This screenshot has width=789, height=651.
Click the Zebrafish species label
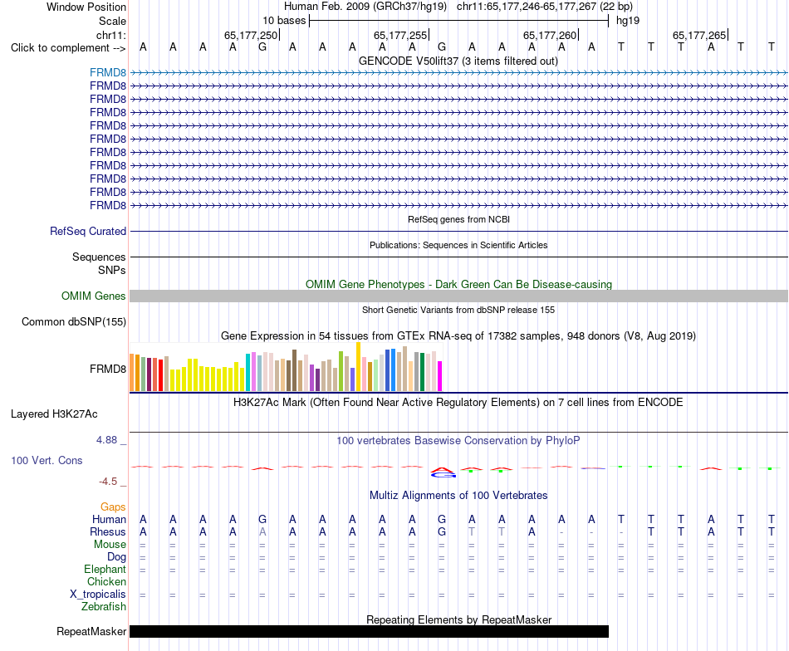click(x=104, y=607)
